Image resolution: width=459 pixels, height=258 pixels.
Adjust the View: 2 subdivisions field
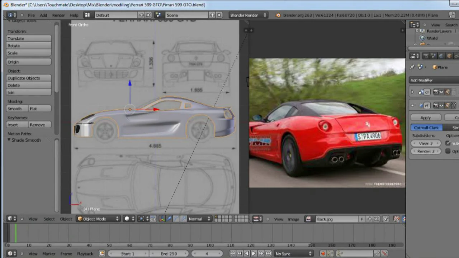pos(426,143)
